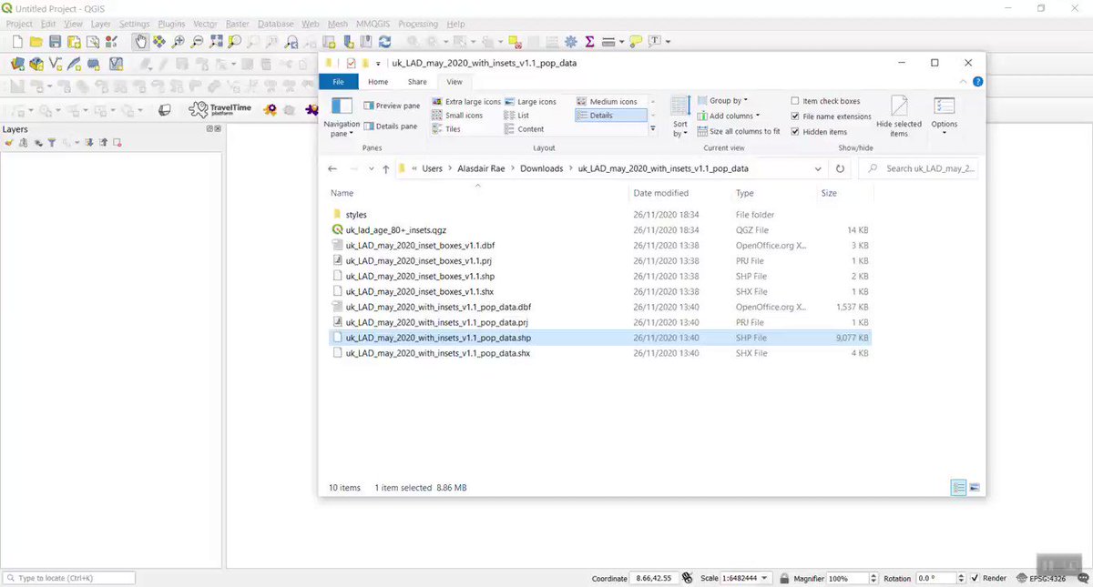Choose the Tiles layout option
This screenshot has height=587, width=1093.
tap(446, 129)
